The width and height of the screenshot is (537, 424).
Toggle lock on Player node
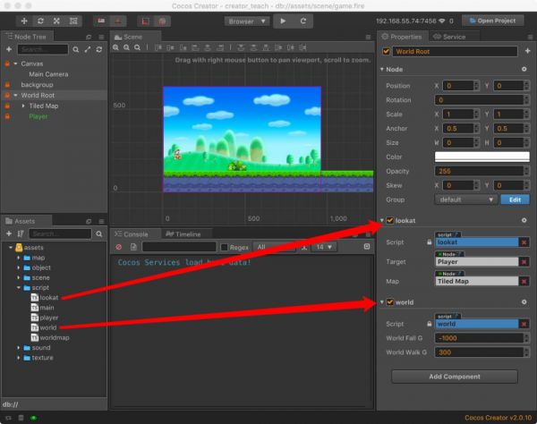7,116
